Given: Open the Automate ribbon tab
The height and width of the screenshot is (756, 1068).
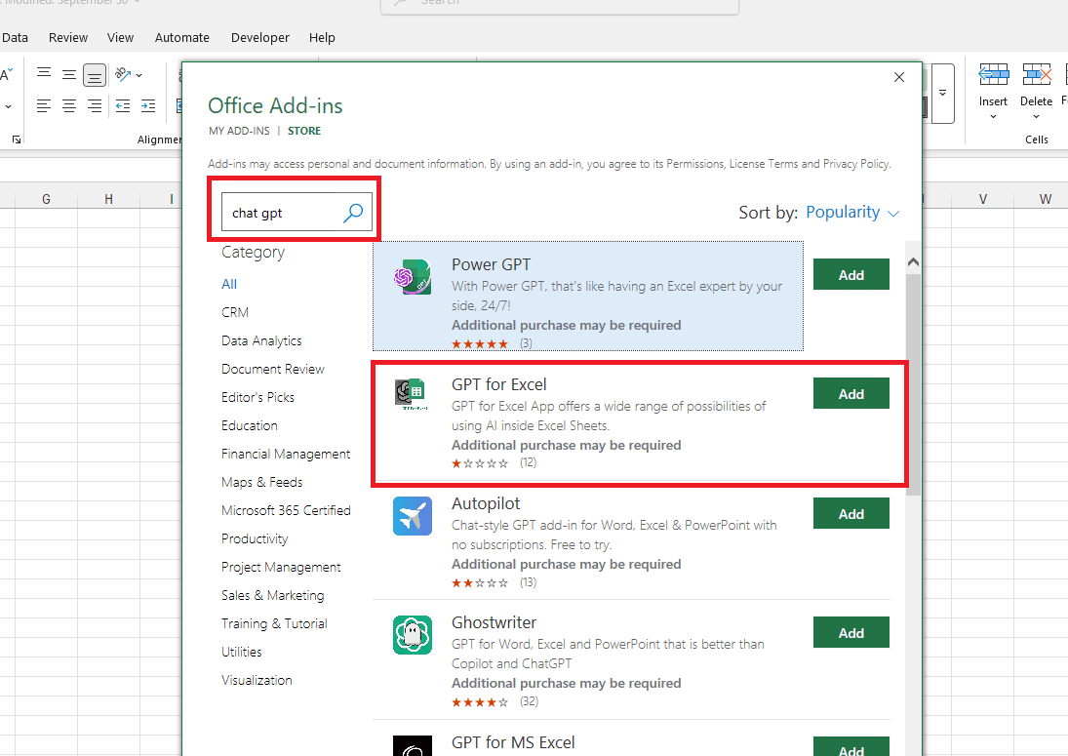Looking at the screenshot, I should [181, 37].
